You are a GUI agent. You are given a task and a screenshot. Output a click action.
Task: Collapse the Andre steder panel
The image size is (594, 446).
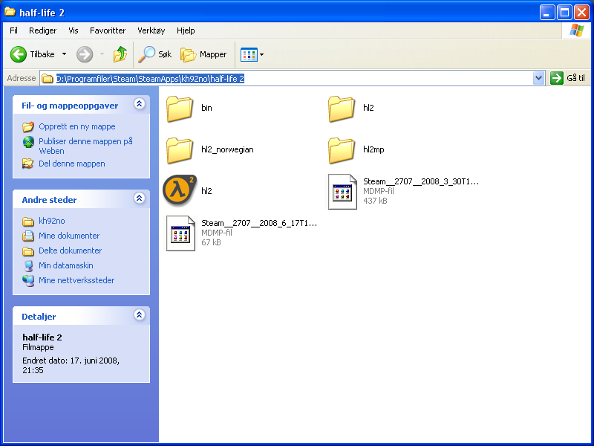coord(139,199)
